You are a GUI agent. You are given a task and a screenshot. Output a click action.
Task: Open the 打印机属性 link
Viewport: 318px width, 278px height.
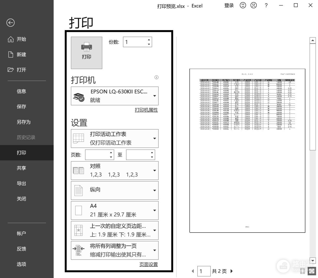click(146, 110)
